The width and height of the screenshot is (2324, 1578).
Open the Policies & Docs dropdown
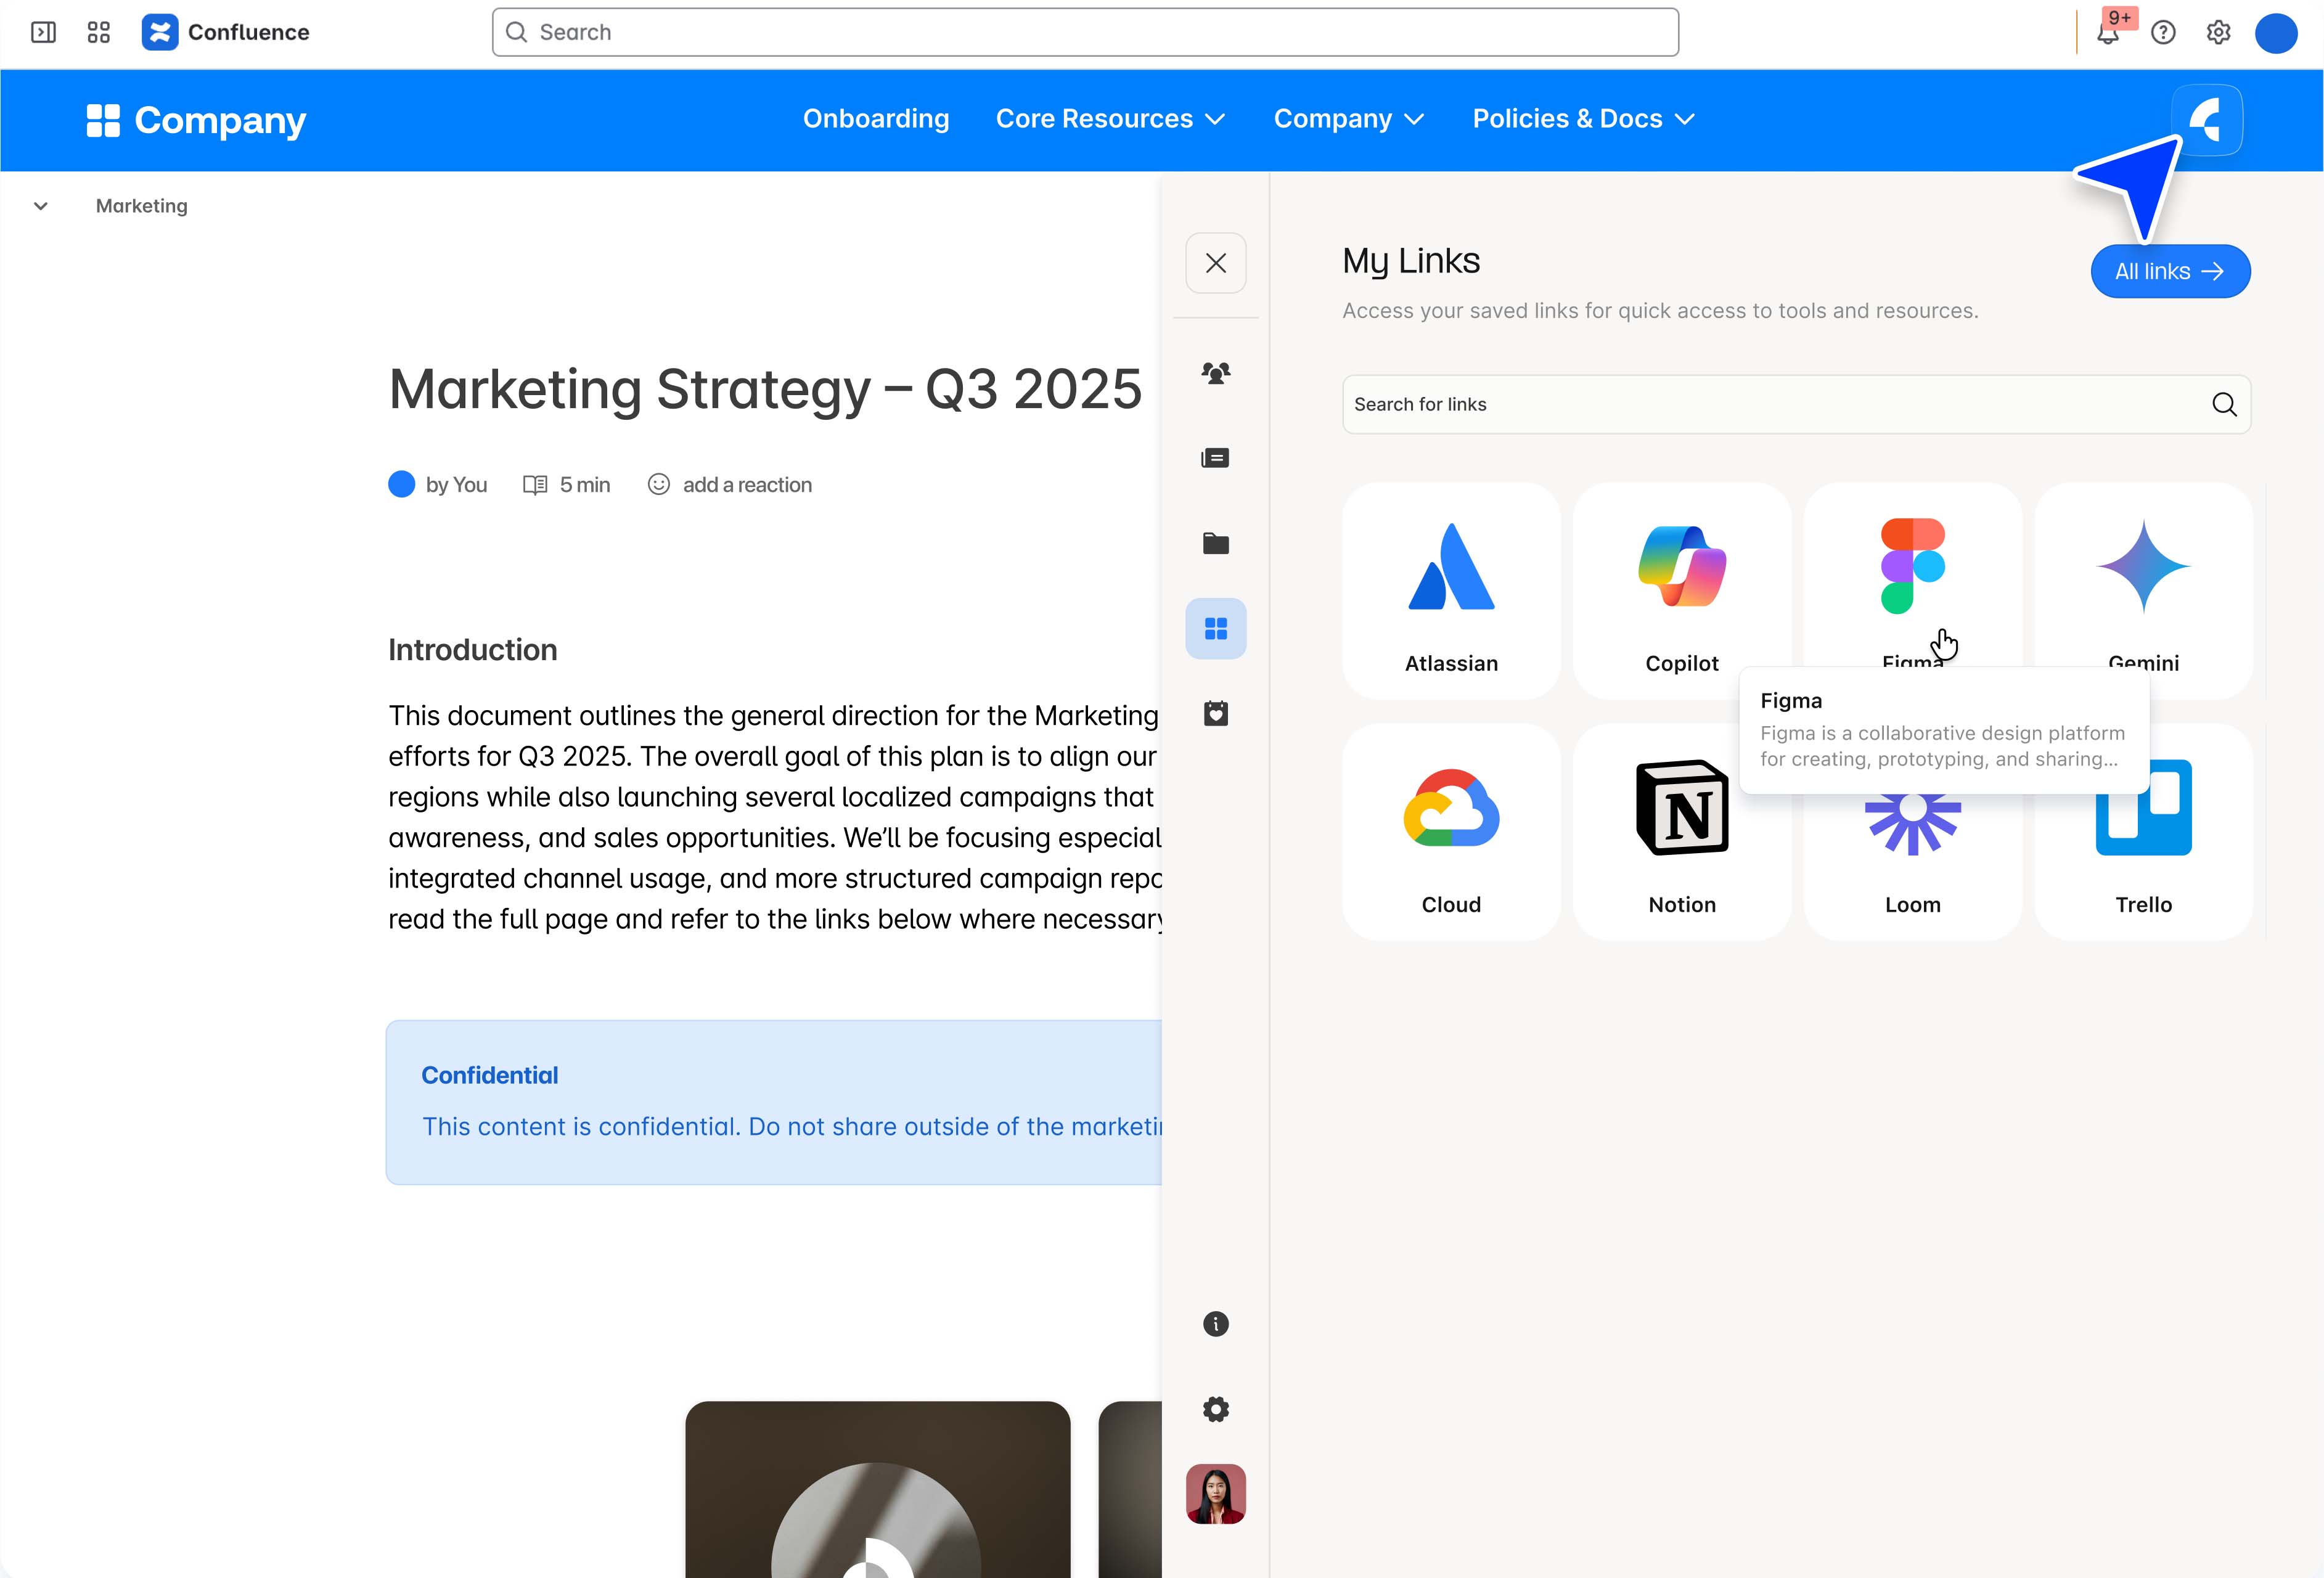point(1583,119)
